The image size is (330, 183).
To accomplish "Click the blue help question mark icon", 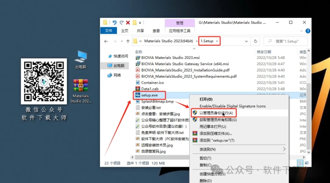I will (308, 31).
